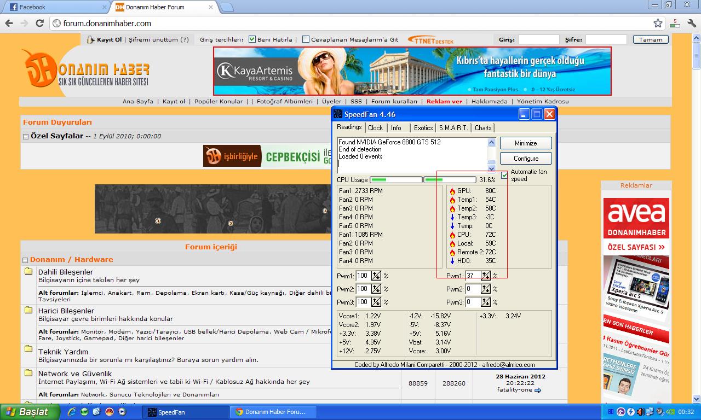Screen dimensions: 701x420
Task: Click the SpeedFan title bar app icon
Action: click(338, 114)
